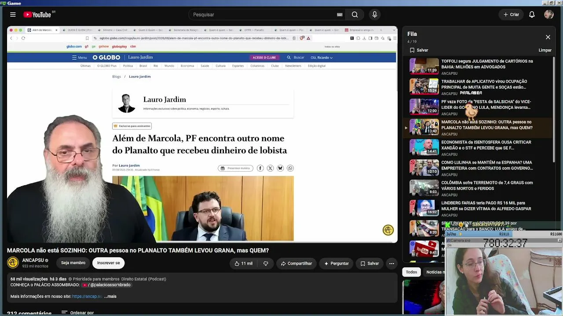The height and width of the screenshot is (316, 563).
Task: Select the 'QUEM É QUEM' browser tab in video
Action: tap(77, 30)
